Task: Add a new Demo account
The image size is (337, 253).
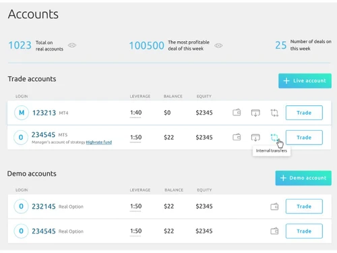Action: tap(303, 178)
